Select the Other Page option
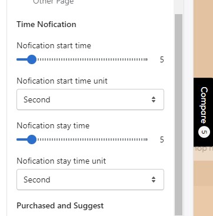This screenshot has width=213, height=216. point(54,2)
